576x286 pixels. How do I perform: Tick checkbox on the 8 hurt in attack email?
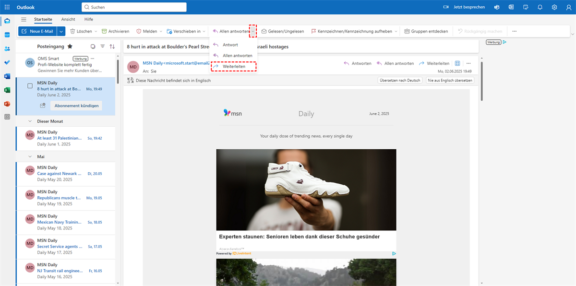(30, 86)
